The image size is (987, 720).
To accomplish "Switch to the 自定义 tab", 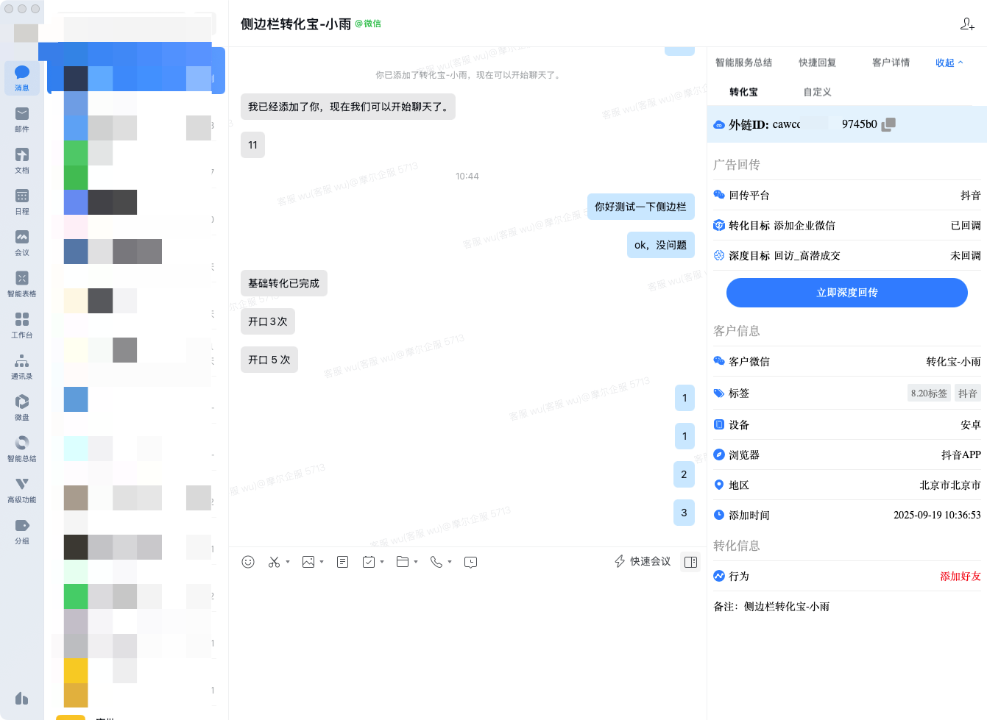I will [x=817, y=92].
